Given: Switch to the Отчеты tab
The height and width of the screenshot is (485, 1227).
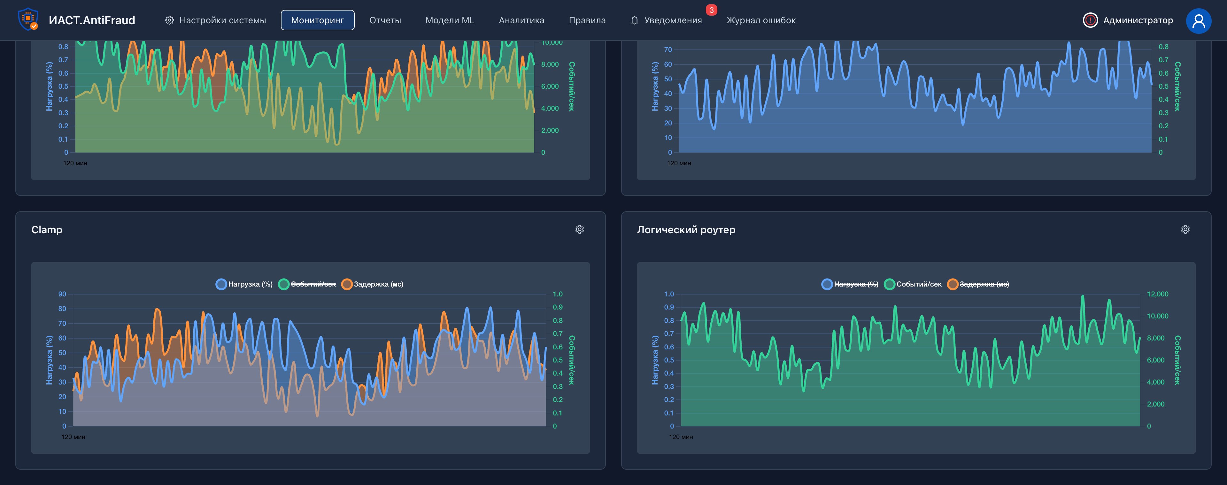Looking at the screenshot, I should pos(385,20).
